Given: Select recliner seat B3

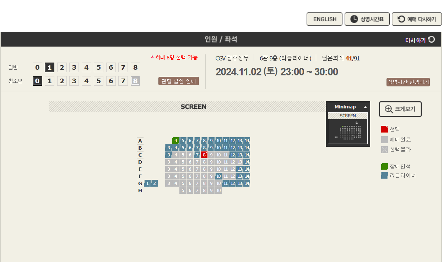Looking at the screenshot, I should (168, 148).
